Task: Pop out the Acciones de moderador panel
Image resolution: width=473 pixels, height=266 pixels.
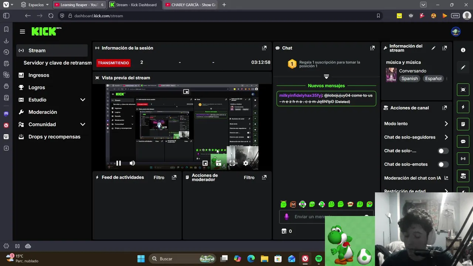Action: 264,177
